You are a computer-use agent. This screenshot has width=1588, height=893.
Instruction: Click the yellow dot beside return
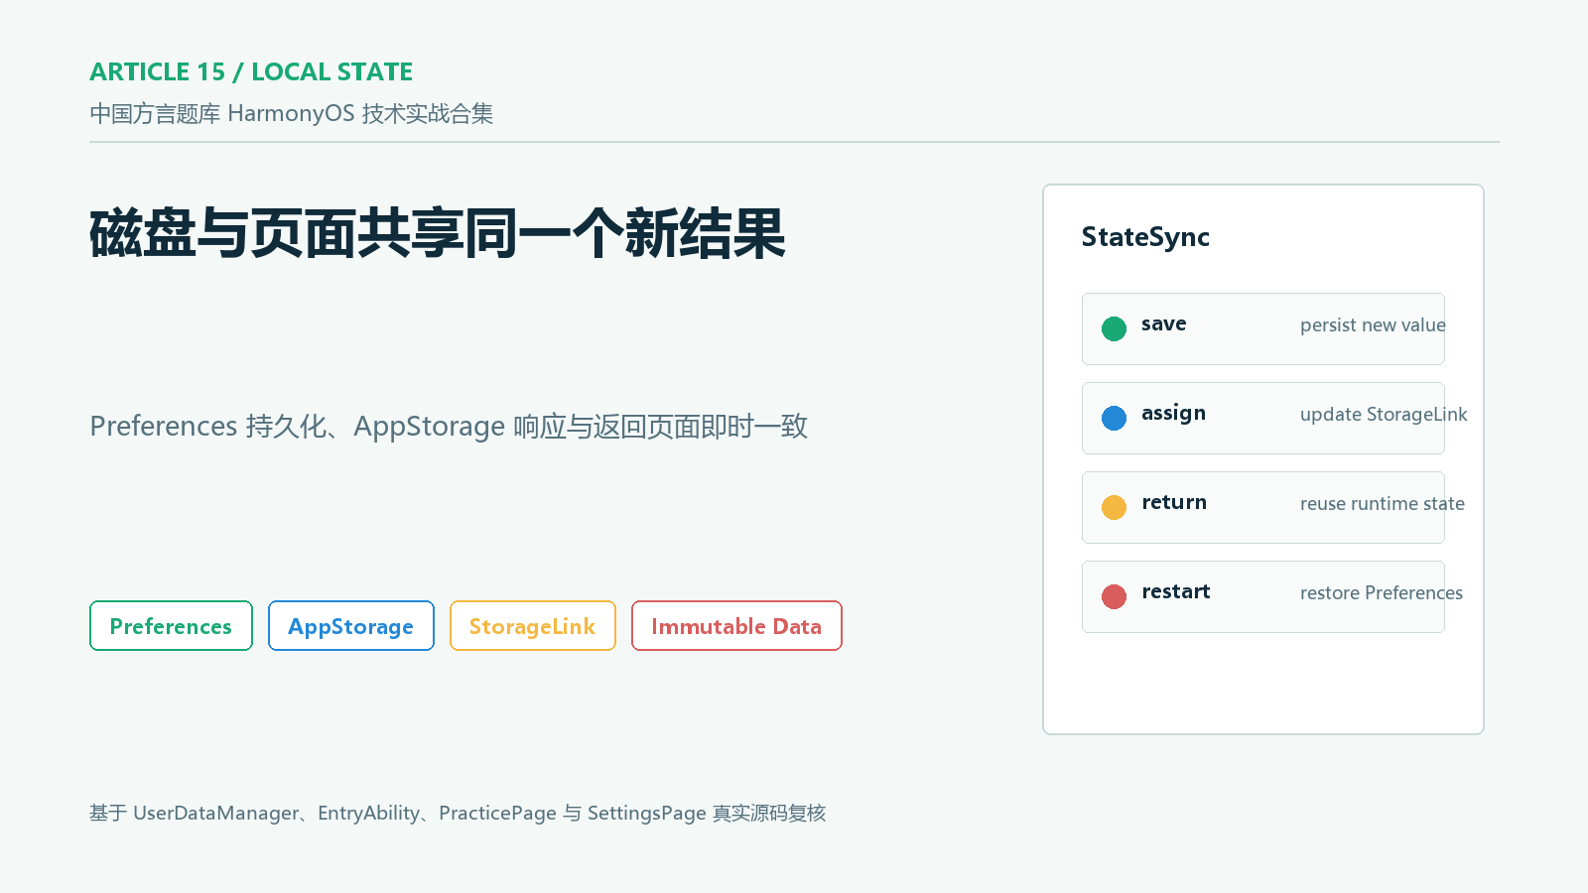click(x=1114, y=507)
